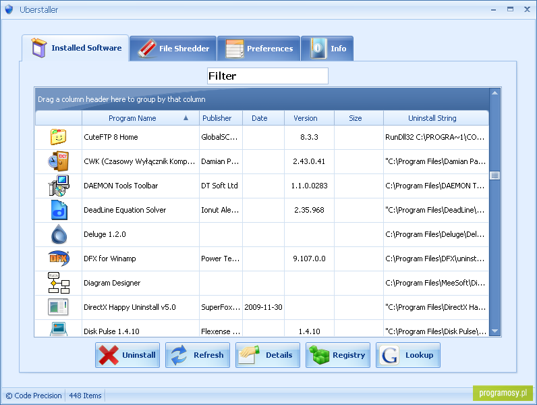Image resolution: width=537 pixels, height=405 pixels.
Task: Click the Power Te... publisher cell
Action: pos(221,259)
